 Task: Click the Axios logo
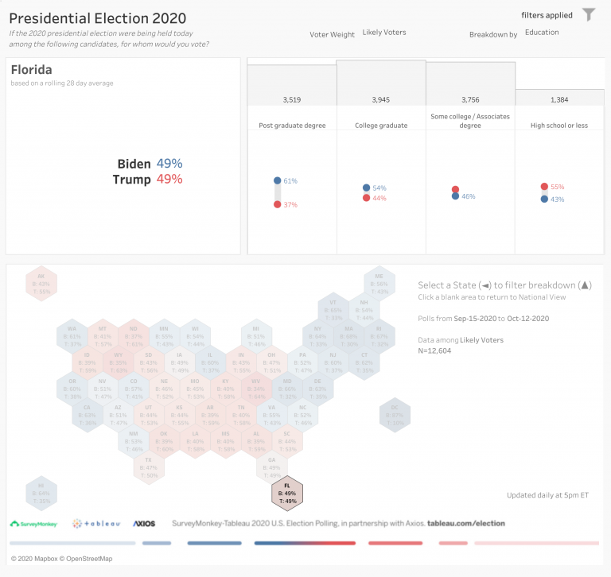pos(144,524)
